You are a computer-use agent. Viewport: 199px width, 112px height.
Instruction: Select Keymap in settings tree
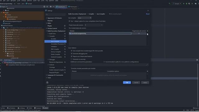click(x=50, y=21)
